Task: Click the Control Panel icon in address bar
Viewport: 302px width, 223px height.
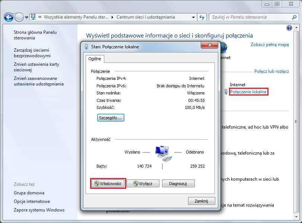Action: click(x=33, y=17)
